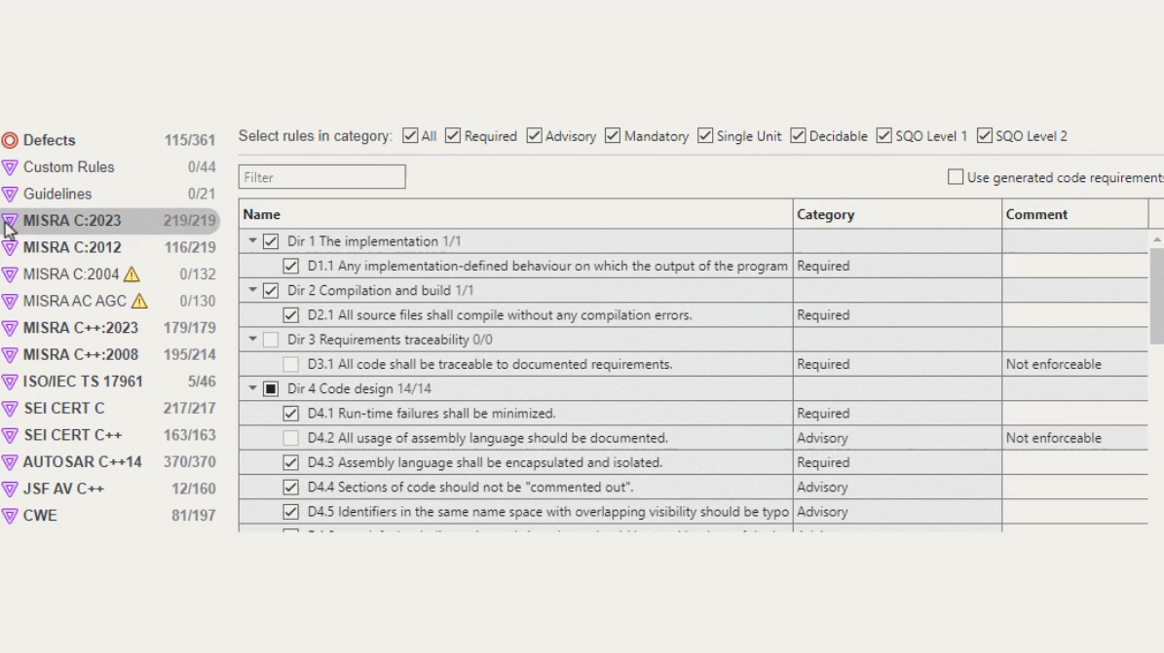
Task: Enable Use generated code requirements checkbox
Action: (956, 177)
